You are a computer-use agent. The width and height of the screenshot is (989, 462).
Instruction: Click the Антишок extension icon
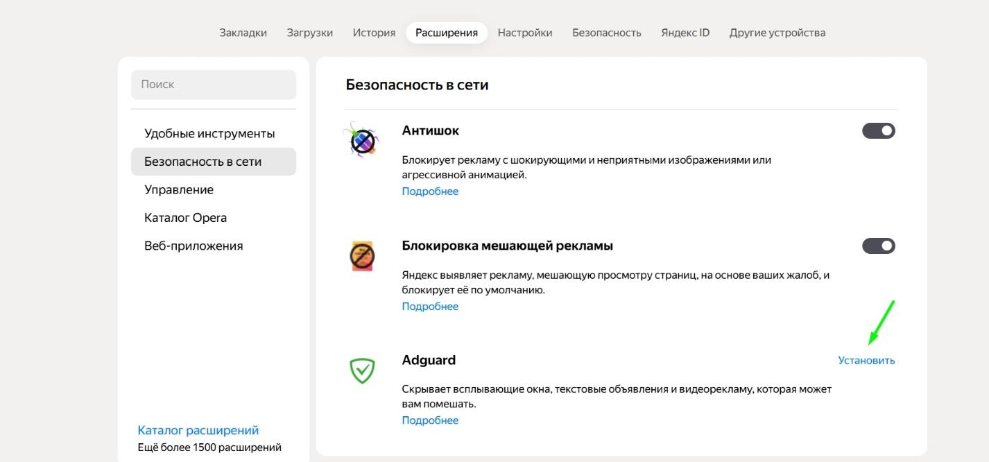[362, 141]
